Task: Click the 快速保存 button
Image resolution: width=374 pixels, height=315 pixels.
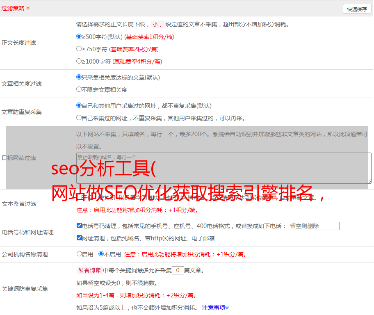Action: coord(357,9)
